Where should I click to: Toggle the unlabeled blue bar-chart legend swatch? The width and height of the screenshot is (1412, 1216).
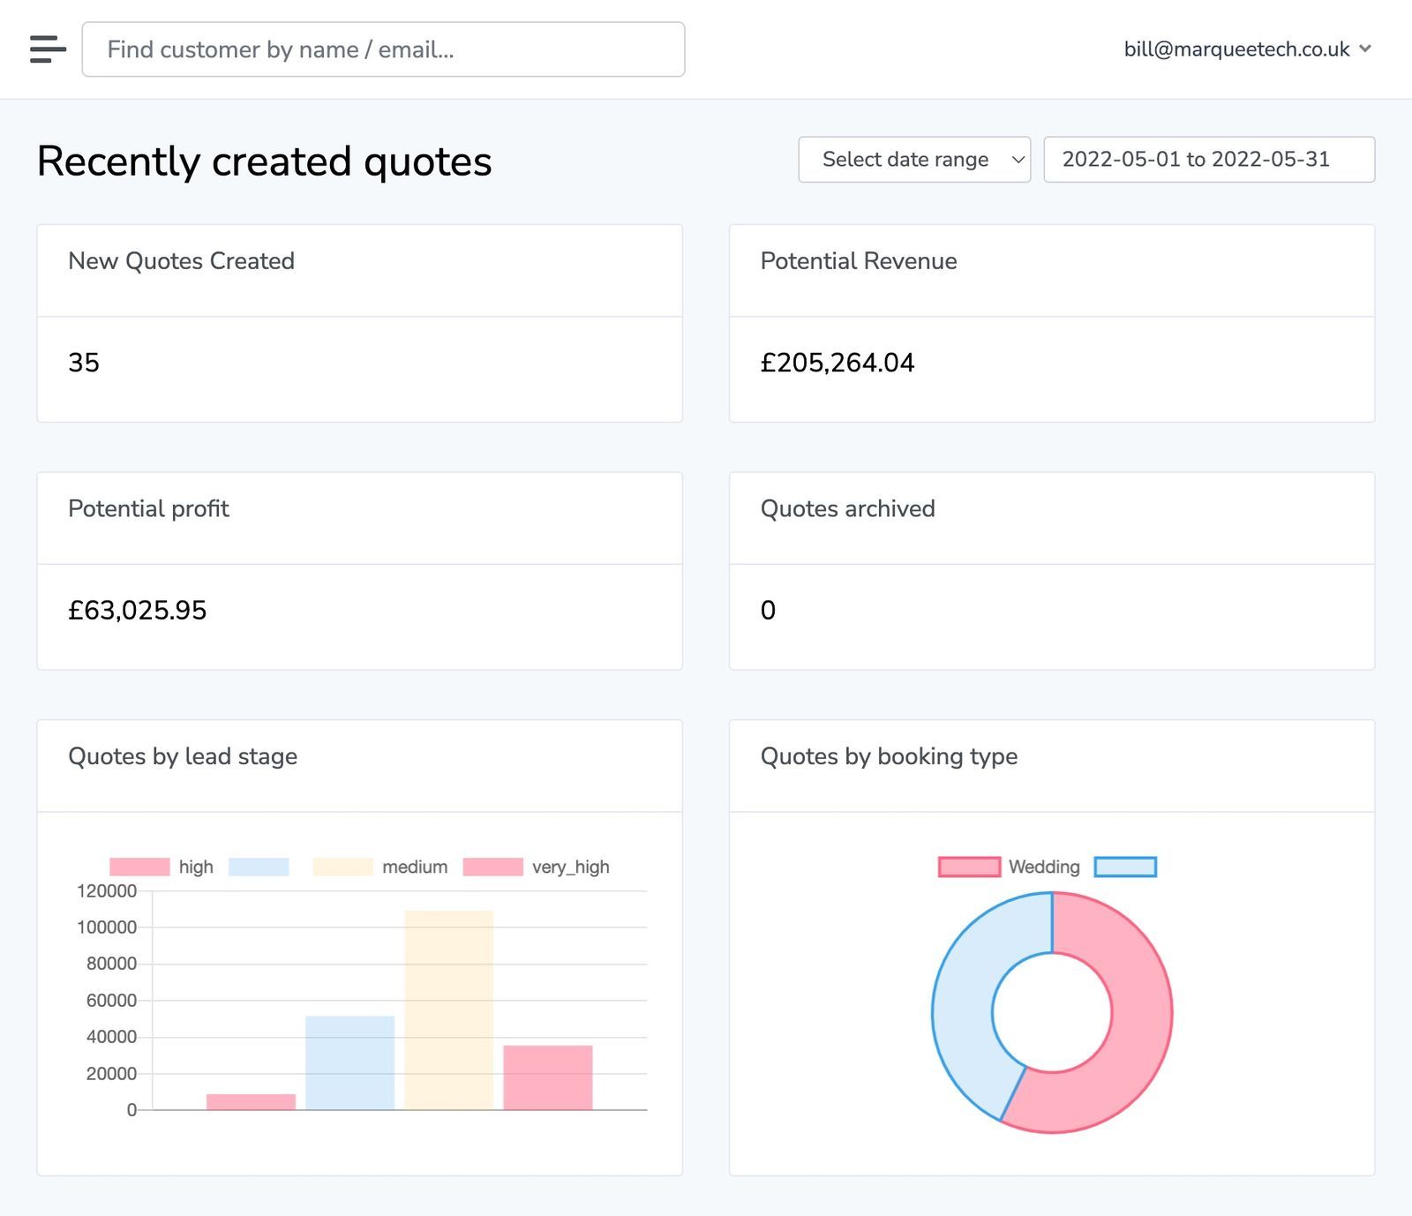pyautogui.click(x=259, y=867)
